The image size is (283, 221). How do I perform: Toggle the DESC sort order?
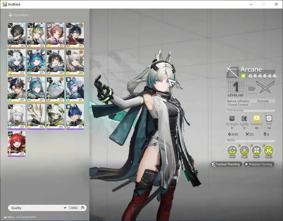coord(77,208)
